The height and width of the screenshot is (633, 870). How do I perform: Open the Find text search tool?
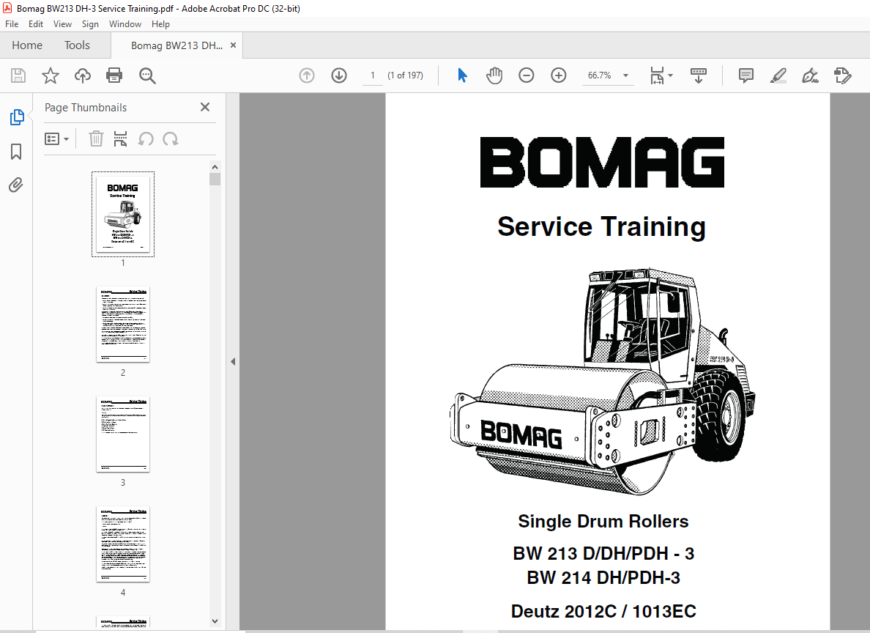147,75
